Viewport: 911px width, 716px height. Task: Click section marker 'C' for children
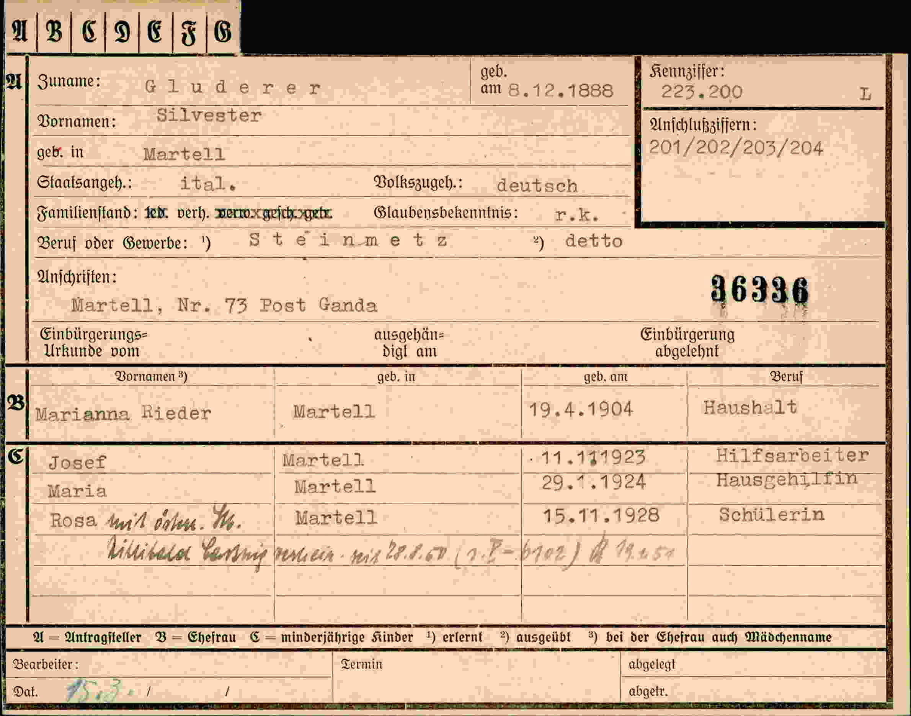(16, 456)
